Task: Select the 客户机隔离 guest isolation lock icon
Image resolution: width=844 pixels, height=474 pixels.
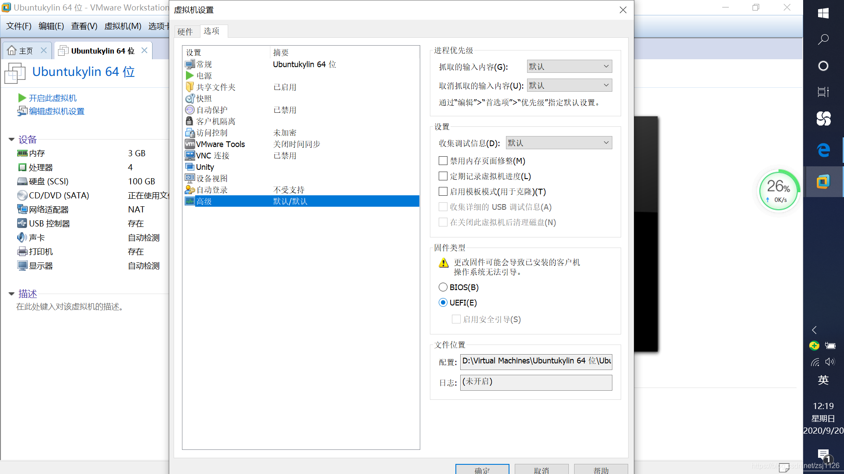Action: (x=189, y=121)
